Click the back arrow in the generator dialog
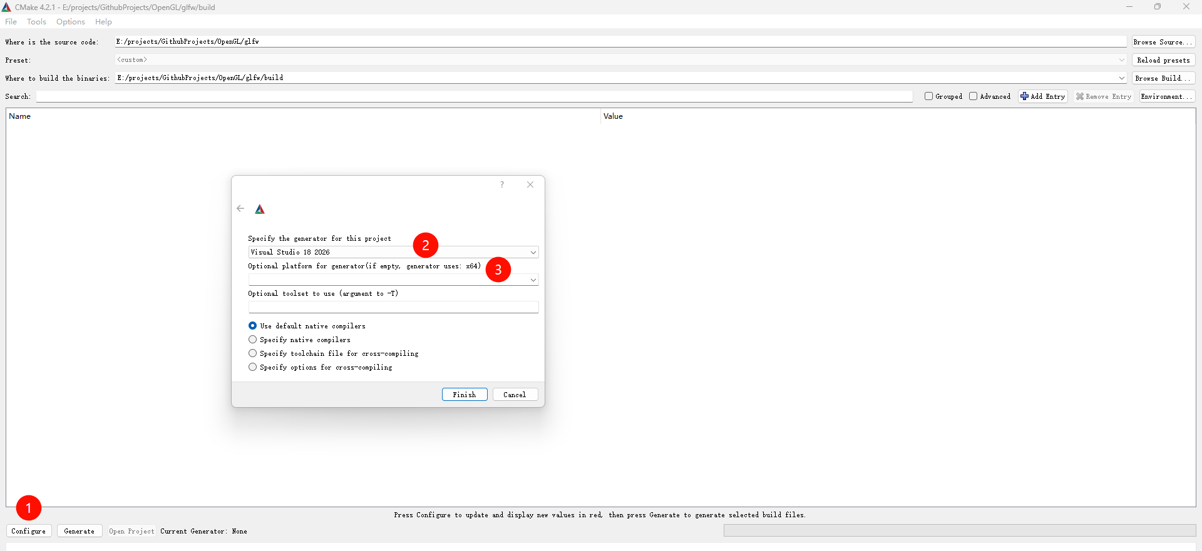1202x551 pixels. pyautogui.click(x=240, y=208)
